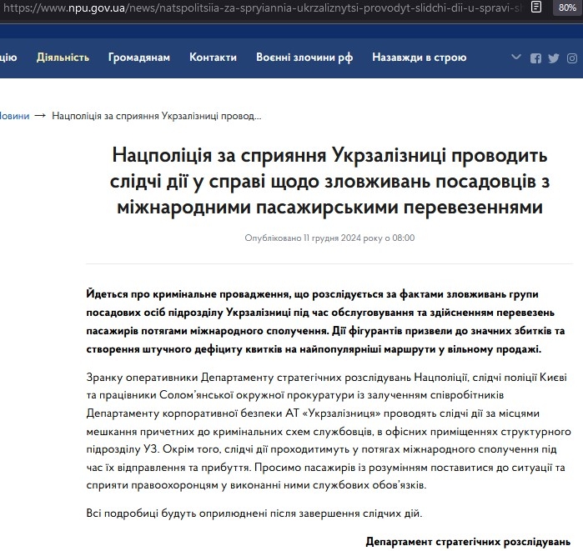Toggle reader view in address bar

pyautogui.click(x=538, y=8)
